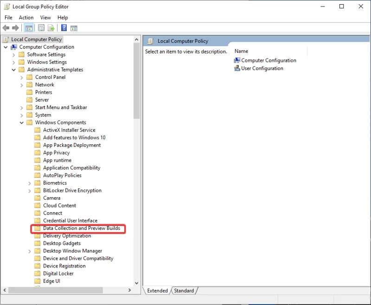The width and height of the screenshot is (371, 305).
Task: Expand the System node
Action: [21, 115]
